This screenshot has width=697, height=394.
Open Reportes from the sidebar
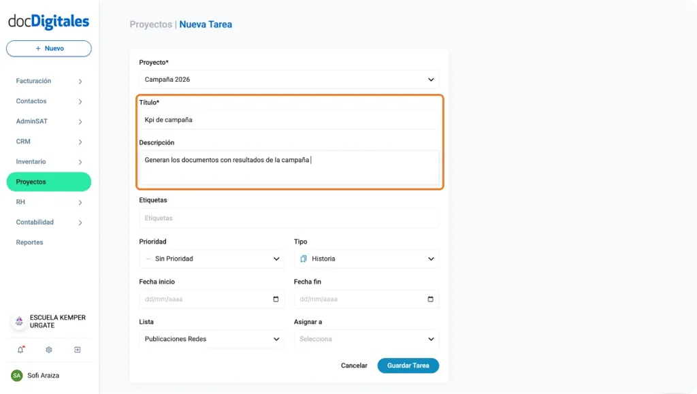pos(29,242)
